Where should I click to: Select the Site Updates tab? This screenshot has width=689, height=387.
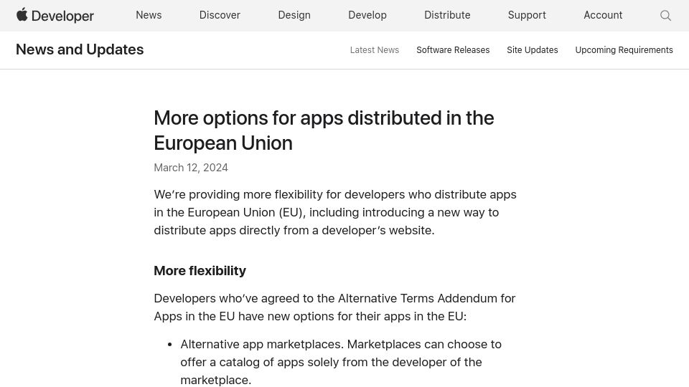point(532,50)
